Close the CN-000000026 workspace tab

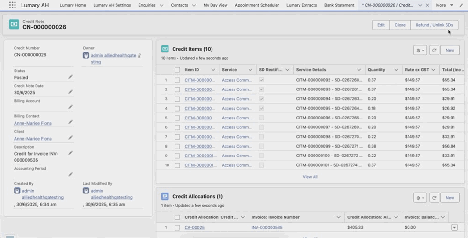click(427, 5)
